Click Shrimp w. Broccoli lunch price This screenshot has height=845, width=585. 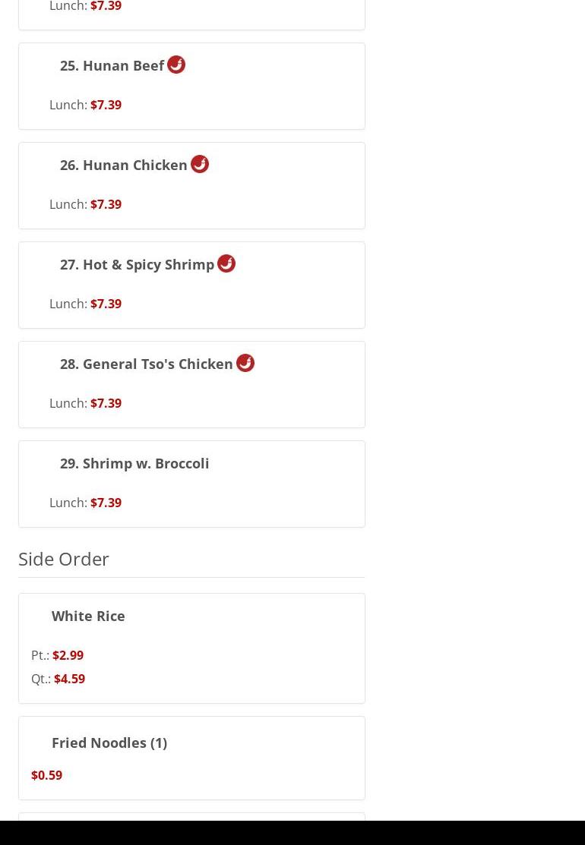point(106,503)
